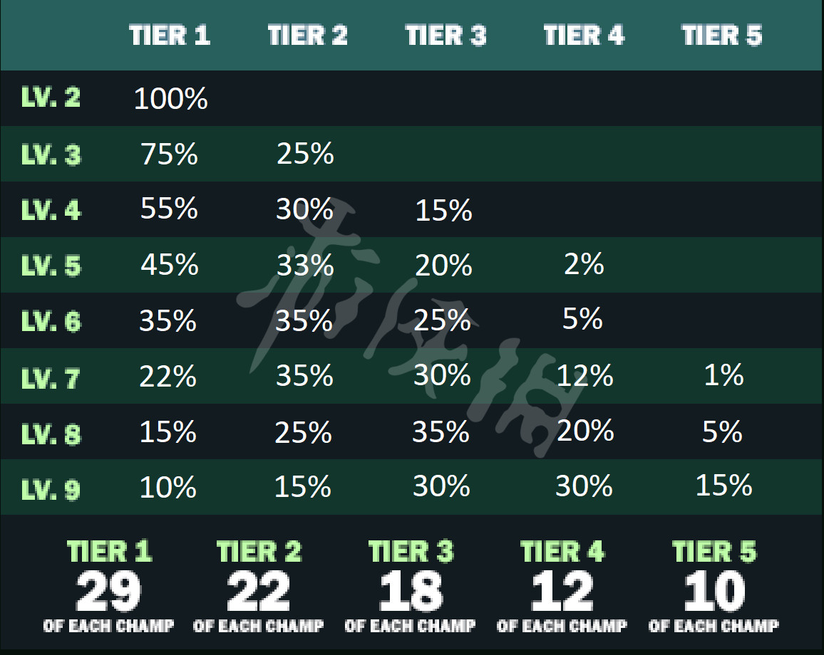Select the LV. 2 row label
Viewport: 824px width, 655px height.
pyautogui.click(x=51, y=98)
